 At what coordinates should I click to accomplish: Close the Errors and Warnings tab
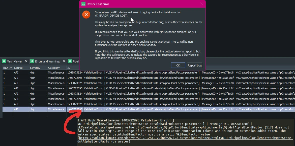tap(64, 61)
